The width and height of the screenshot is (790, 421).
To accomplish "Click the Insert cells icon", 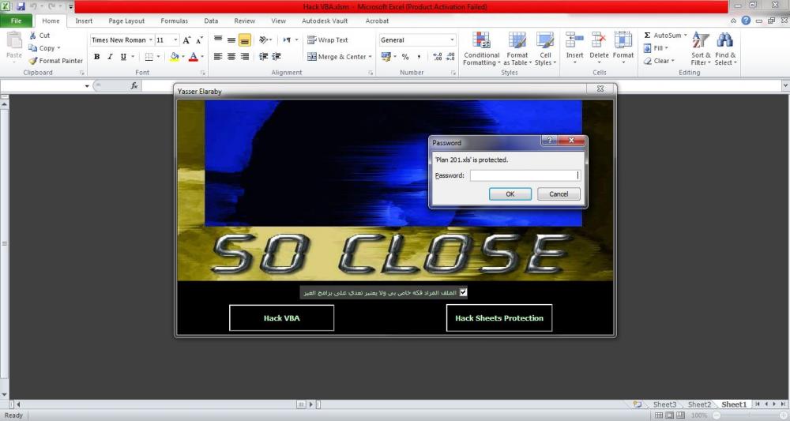I will click(x=574, y=39).
